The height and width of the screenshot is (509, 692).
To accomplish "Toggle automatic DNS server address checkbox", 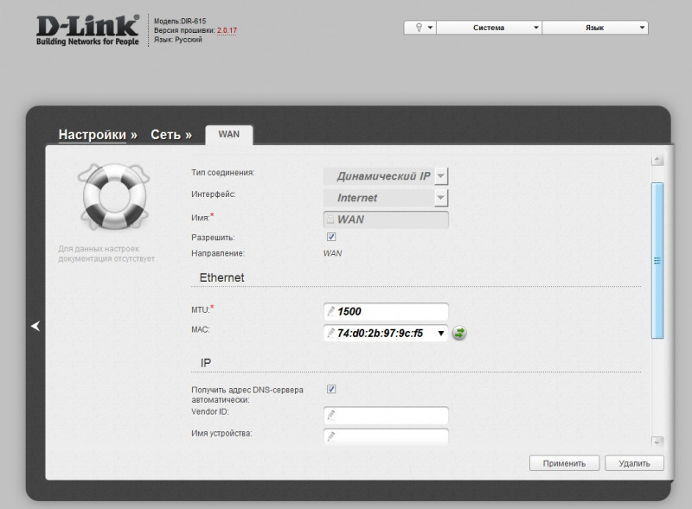I will point(331,390).
